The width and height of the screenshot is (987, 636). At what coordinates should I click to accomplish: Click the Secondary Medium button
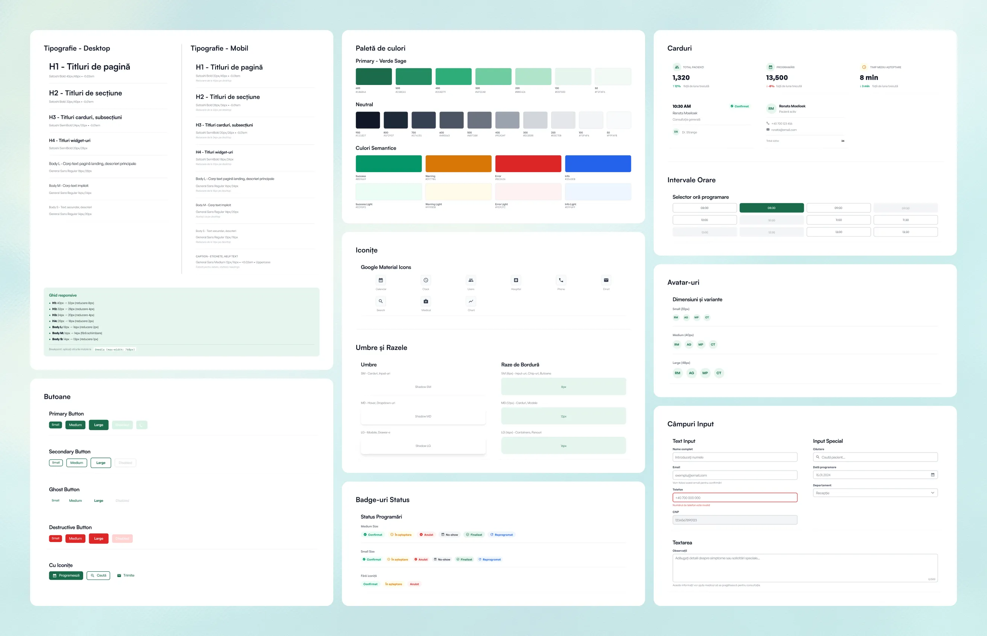click(76, 463)
